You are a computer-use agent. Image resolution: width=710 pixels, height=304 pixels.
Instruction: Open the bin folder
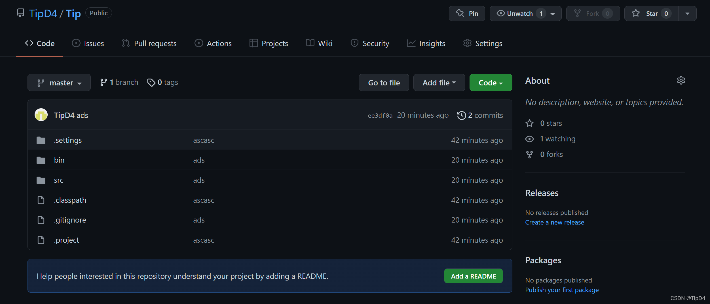(59, 160)
